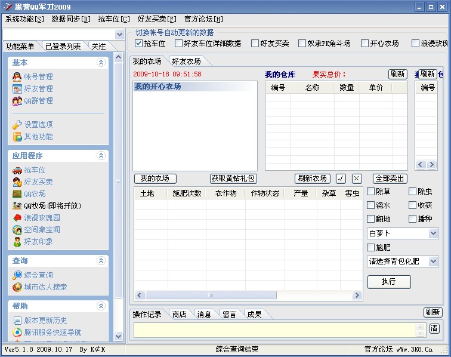The width and height of the screenshot is (451, 357).
Task: Check the 收获 option
Action: click(x=412, y=205)
